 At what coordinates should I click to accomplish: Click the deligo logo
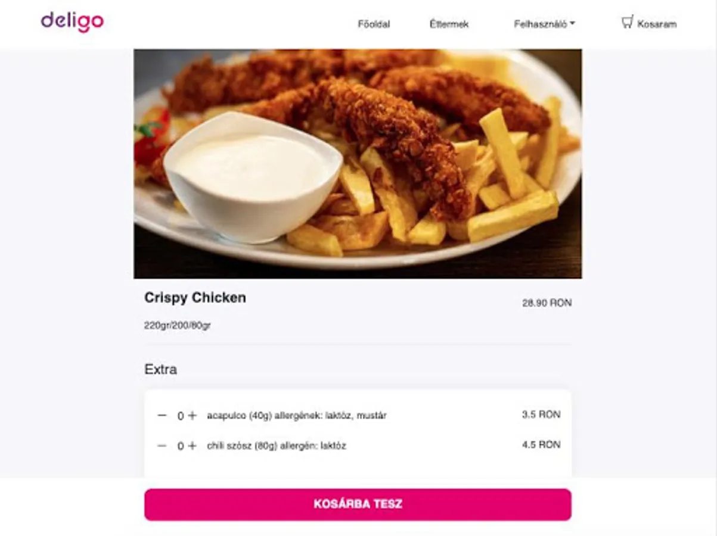pyautogui.click(x=72, y=21)
